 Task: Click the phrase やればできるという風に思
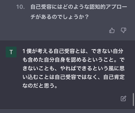93,68
